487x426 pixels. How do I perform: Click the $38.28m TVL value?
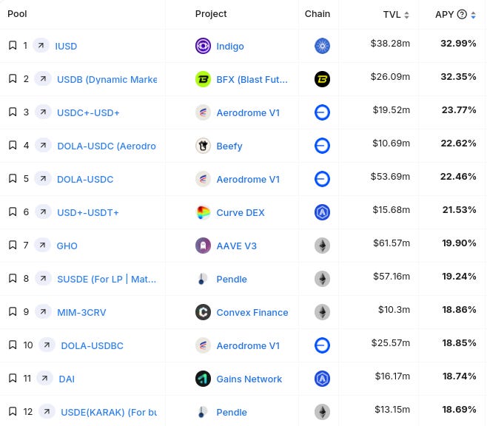(x=390, y=43)
